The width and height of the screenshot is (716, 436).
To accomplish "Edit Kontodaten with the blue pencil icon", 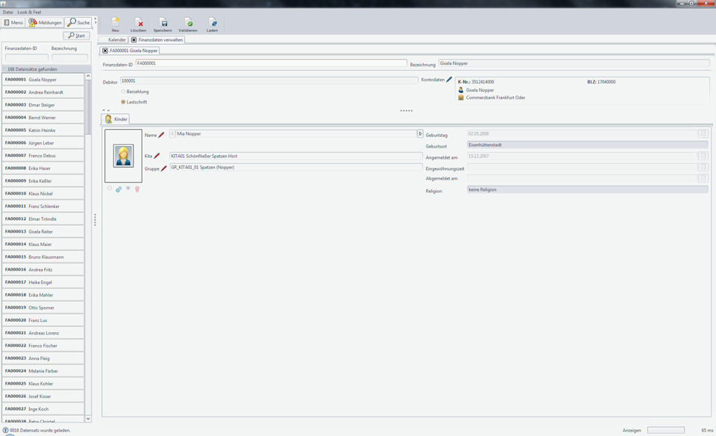I will pyautogui.click(x=449, y=79).
